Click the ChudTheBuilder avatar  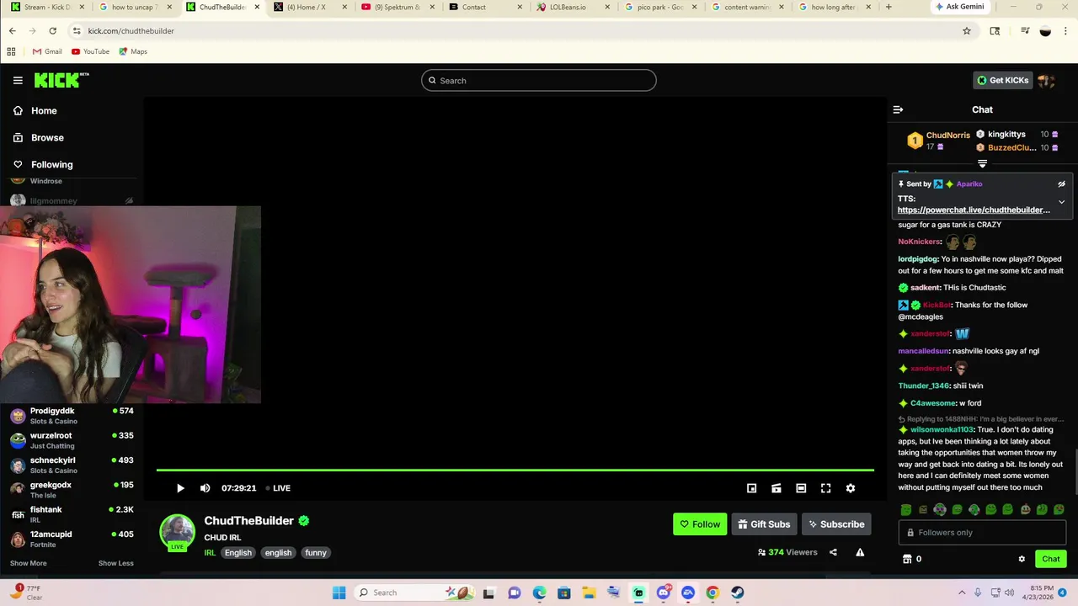pyautogui.click(x=178, y=533)
